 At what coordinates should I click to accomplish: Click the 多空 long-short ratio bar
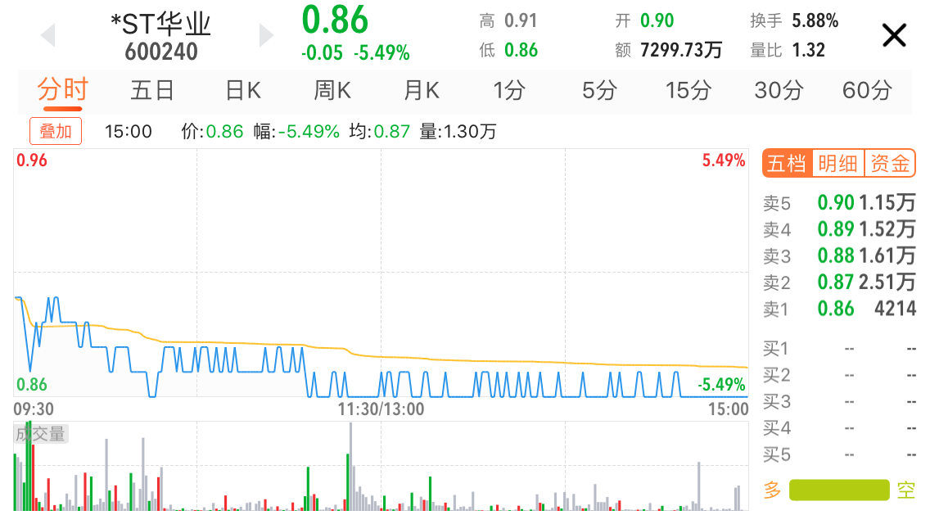click(839, 490)
